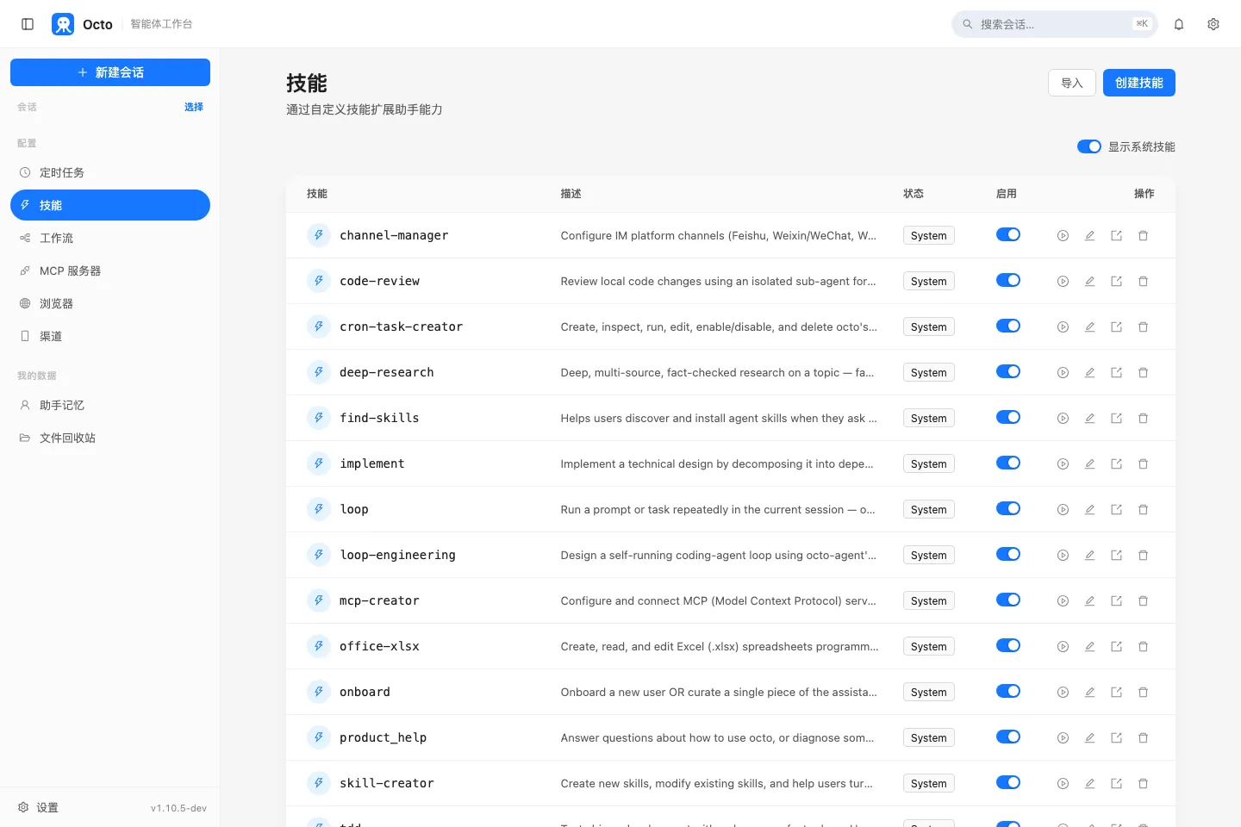
Task: Run the deep-research skill
Action: 1063,372
